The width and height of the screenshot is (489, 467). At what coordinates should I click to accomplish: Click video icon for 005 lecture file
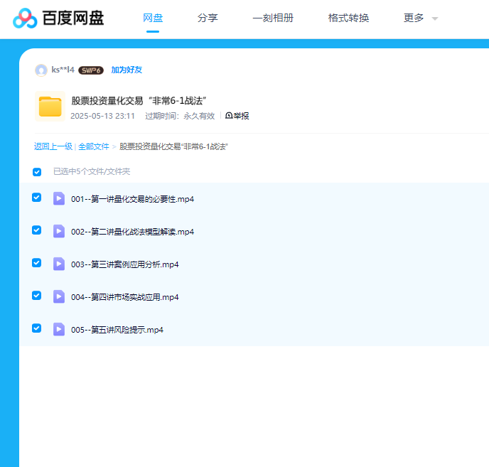pos(59,329)
